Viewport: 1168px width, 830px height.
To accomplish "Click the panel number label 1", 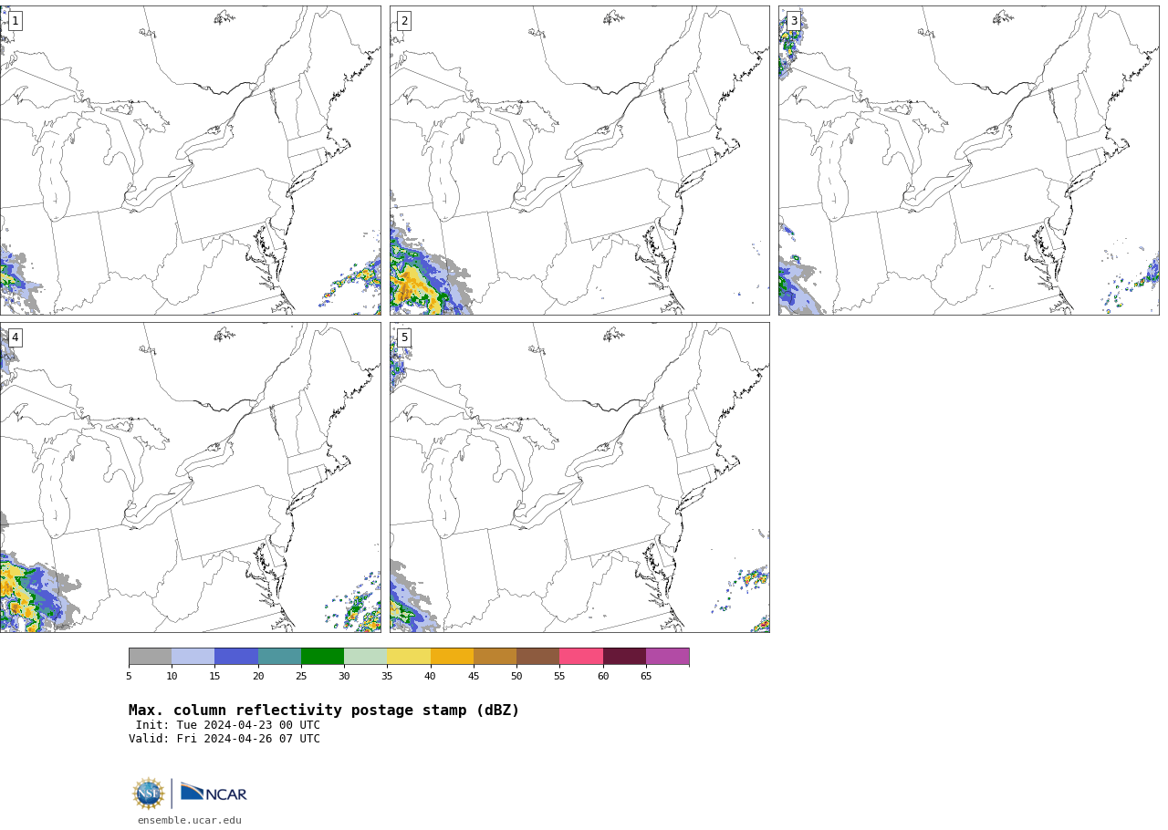I will 15,21.
